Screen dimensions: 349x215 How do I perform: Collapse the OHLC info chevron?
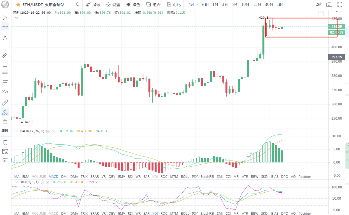point(17,18)
